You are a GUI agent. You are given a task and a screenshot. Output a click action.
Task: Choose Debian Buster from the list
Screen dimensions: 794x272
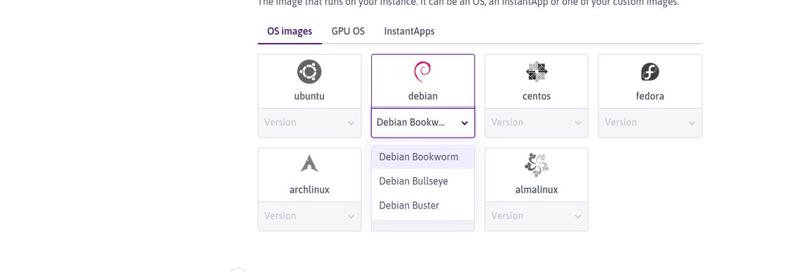click(x=423, y=205)
